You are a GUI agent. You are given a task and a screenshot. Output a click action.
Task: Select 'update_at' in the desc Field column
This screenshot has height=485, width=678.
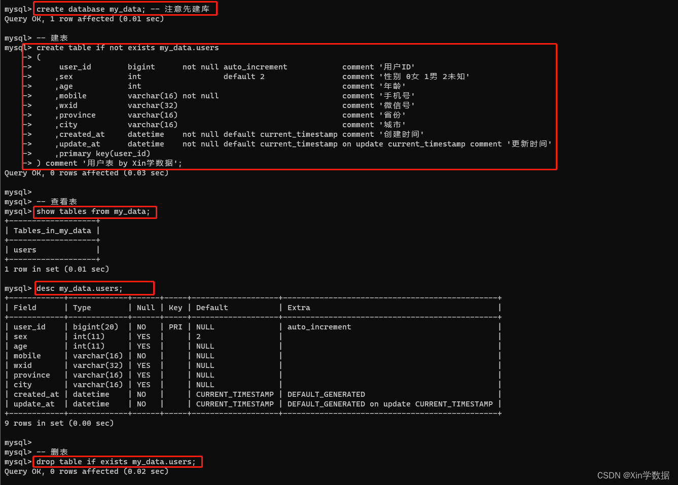click(x=34, y=404)
